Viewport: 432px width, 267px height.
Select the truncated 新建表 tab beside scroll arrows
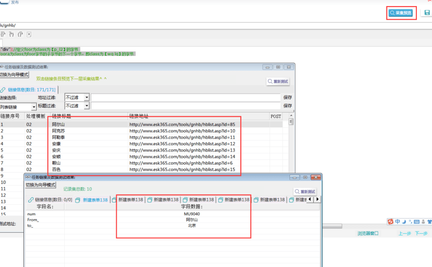298,200
